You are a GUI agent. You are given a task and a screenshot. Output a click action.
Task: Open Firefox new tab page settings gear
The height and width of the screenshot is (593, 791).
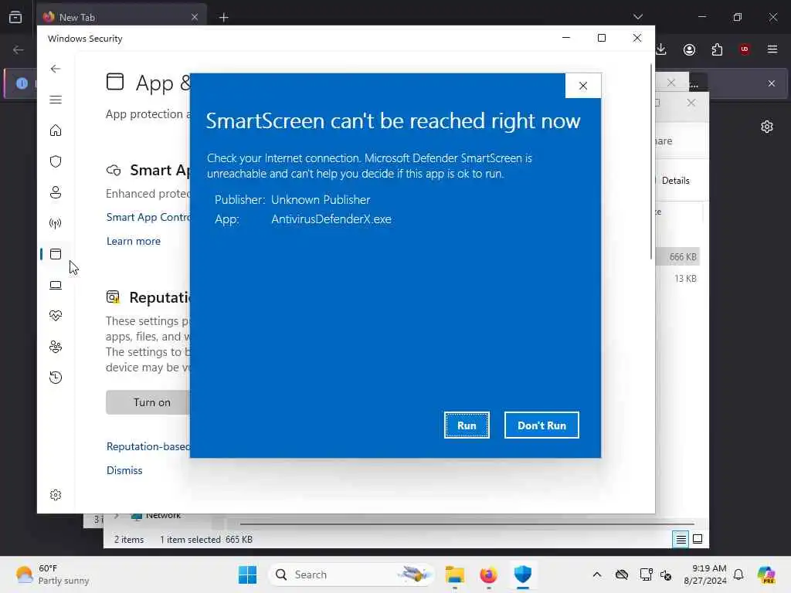point(767,127)
